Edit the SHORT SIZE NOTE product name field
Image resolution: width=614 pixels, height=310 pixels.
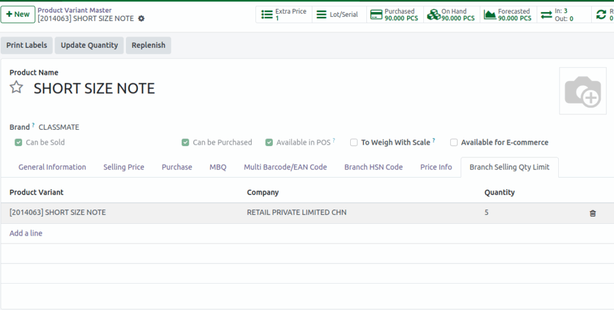point(94,89)
